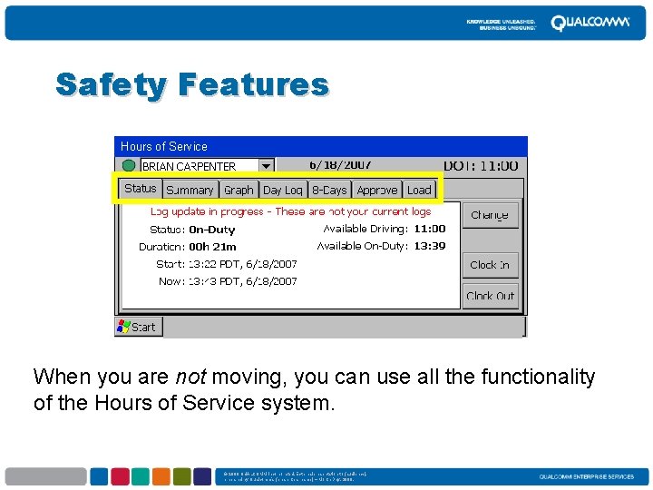Open the Windows Start menu
Image resolution: width=653 pixels, height=490 pixels.
tap(138, 327)
